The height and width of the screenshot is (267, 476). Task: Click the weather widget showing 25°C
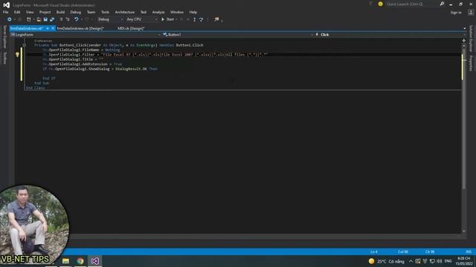tap(387, 261)
